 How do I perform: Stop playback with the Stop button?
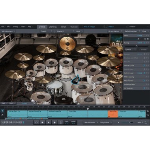[42, 122]
